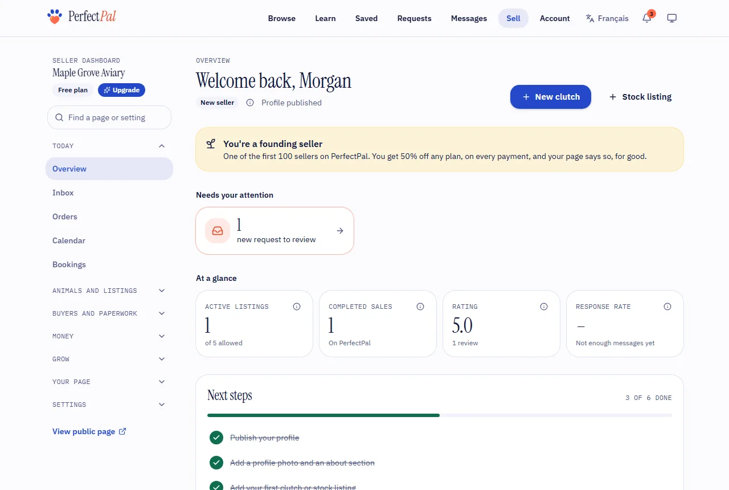Click info icon on Active Listings card
The image size is (729, 490).
297,307
